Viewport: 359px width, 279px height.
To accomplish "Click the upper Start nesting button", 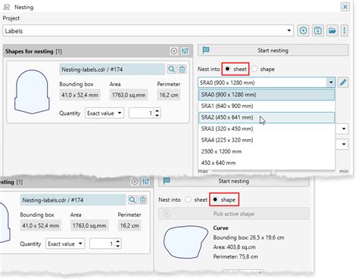I will 273,51.
